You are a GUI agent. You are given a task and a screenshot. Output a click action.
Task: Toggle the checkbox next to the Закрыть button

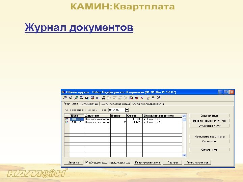coord(87,162)
